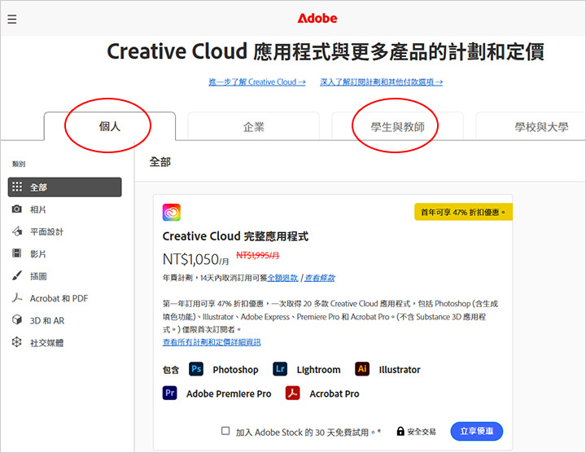This screenshot has width=586, height=453.
Task: Choose the 相片 category
Action: click(37, 209)
